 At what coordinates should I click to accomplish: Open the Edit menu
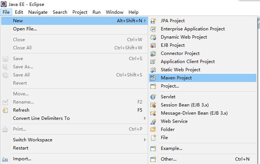pos(19,12)
